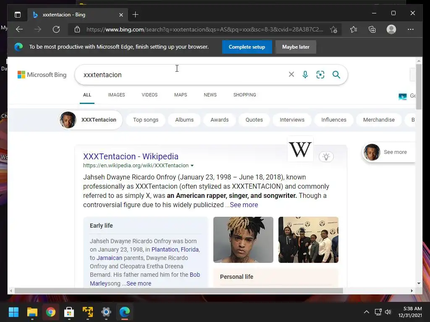Image resolution: width=430 pixels, height=322 pixels.
Task: Select the ALL results tab
Action: click(87, 95)
